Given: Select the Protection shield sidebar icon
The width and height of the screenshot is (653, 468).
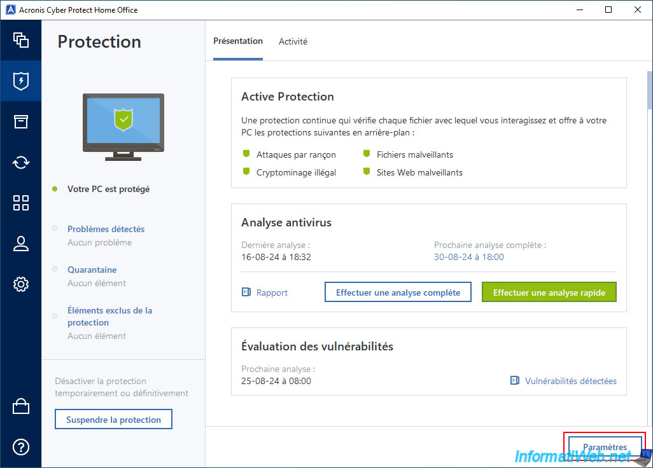Looking at the screenshot, I should point(21,81).
